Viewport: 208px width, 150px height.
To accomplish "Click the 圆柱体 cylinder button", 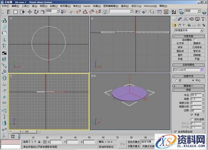I will pyautogui.click(x=180, y=51).
